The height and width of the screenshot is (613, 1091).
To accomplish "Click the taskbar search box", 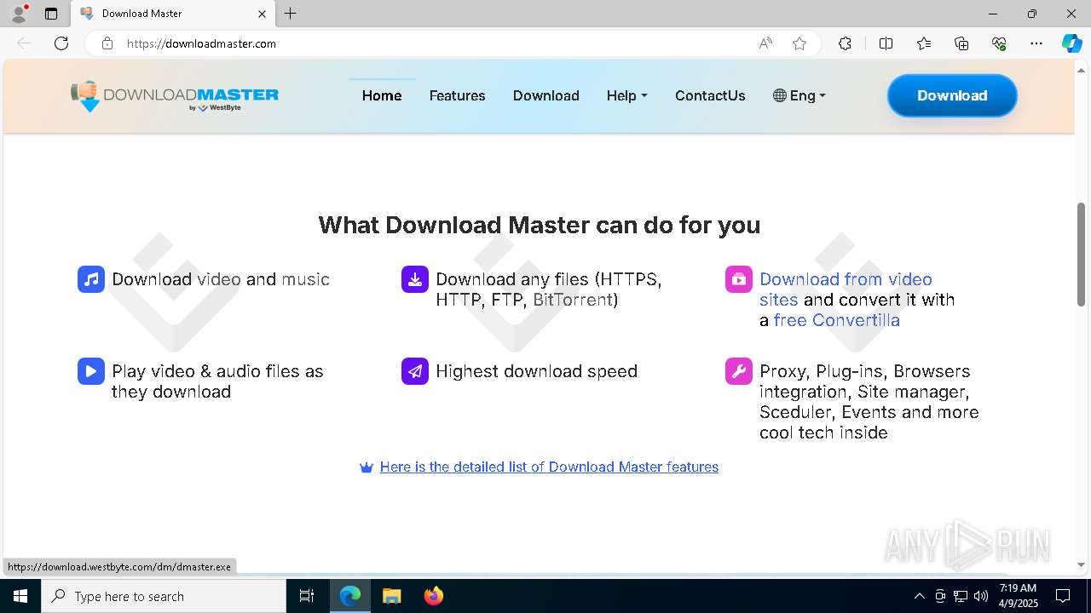I will (164, 596).
